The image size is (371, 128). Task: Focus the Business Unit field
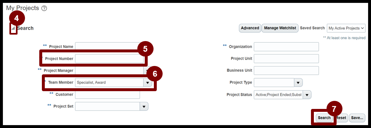tap(286, 70)
